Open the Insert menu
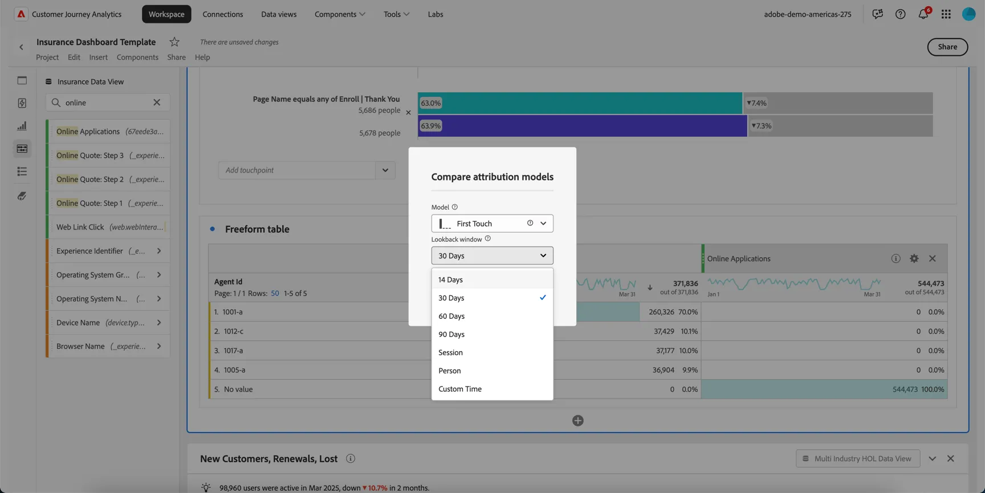 pos(98,57)
